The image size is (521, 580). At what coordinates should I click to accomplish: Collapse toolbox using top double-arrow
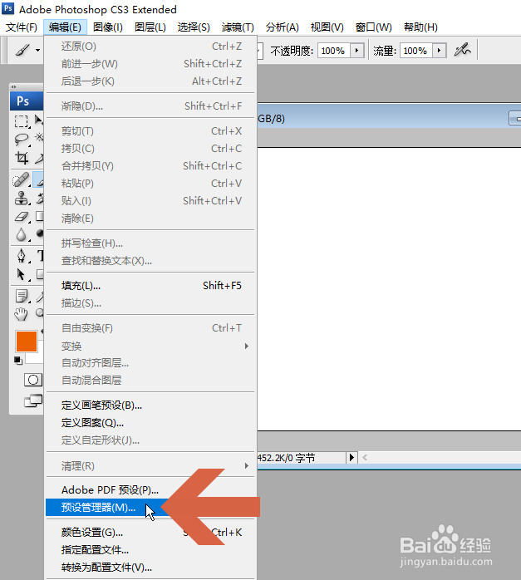tap(13, 86)
